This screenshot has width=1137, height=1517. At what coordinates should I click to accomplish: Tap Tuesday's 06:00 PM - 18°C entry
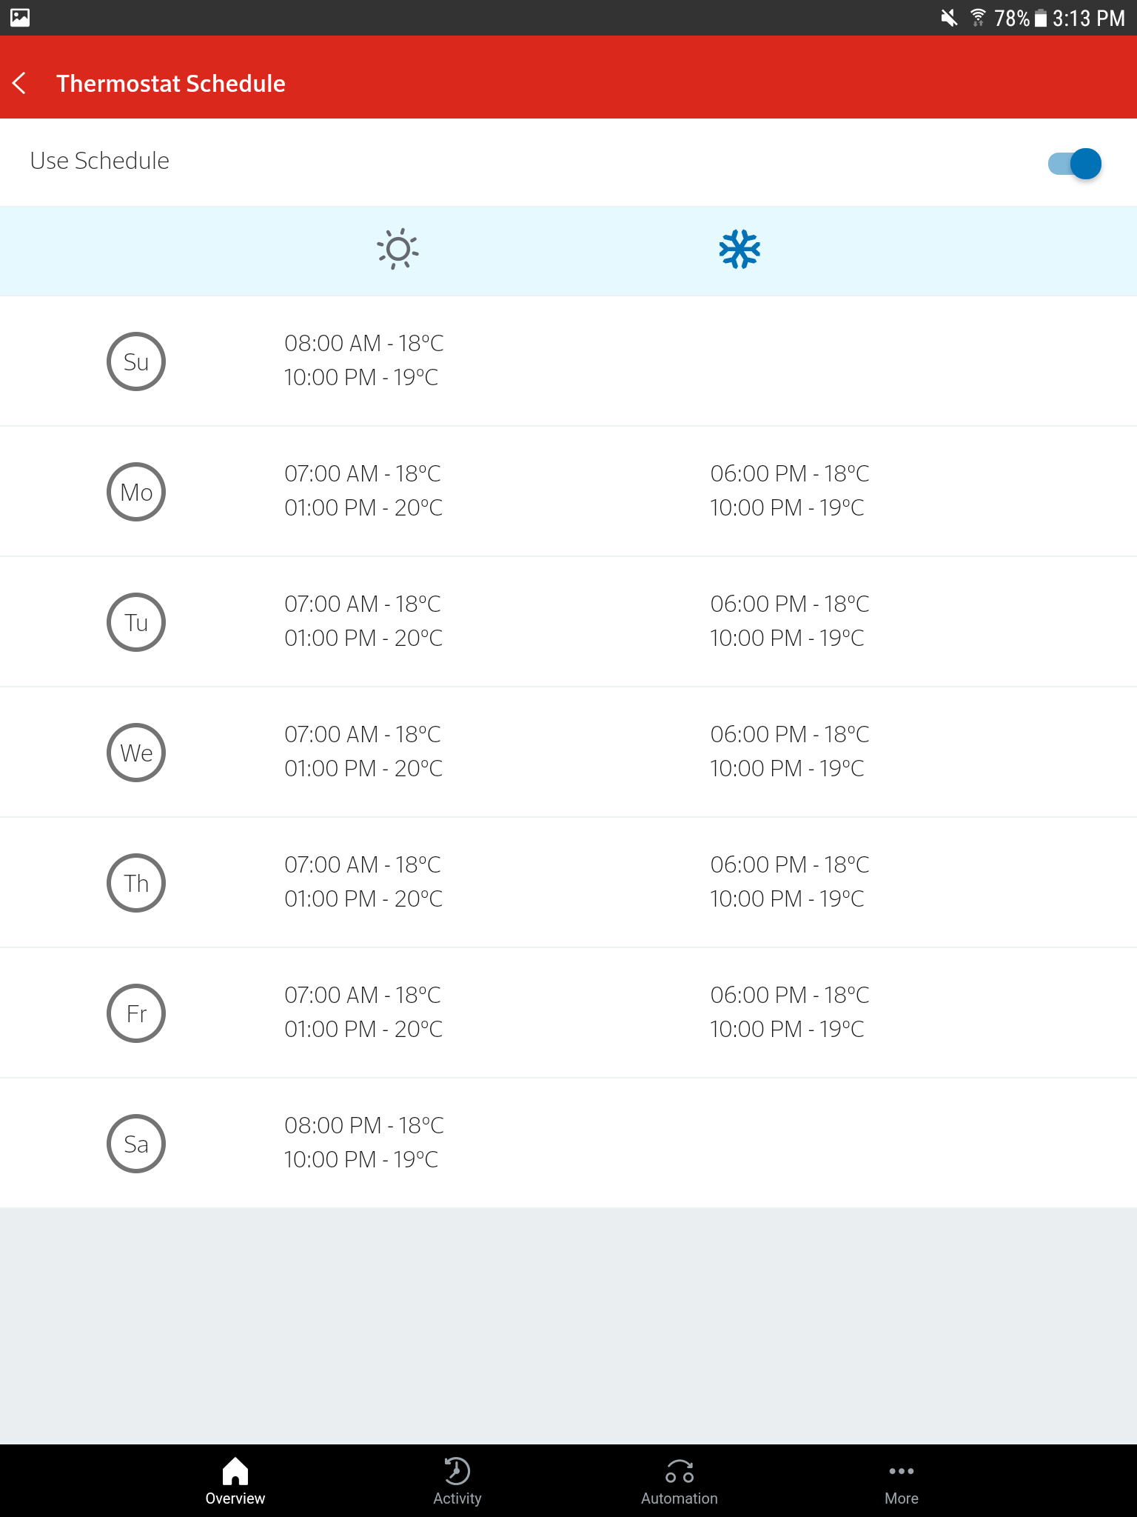click(790, 604)
